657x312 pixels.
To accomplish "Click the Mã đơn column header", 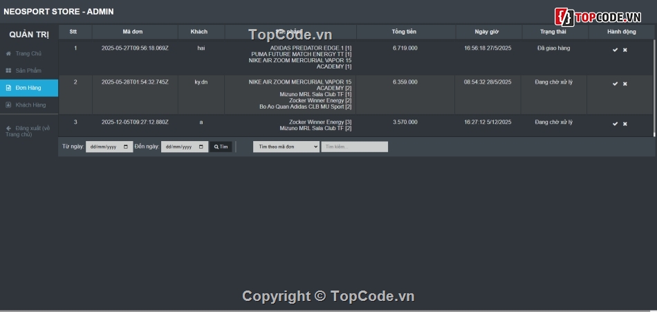I will point(135,32).
